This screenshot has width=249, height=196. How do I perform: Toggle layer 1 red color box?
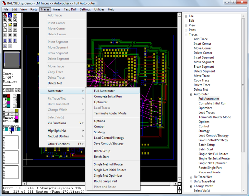(9, 96)
